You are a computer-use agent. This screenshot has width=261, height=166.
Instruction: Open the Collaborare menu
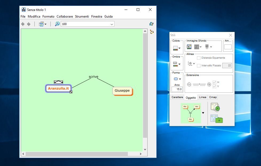pyautogui.click(x=65, y=17)
